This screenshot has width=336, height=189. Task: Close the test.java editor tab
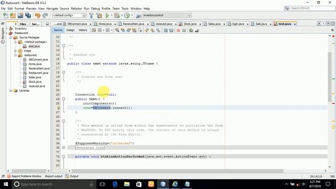(x=295, y=24)
